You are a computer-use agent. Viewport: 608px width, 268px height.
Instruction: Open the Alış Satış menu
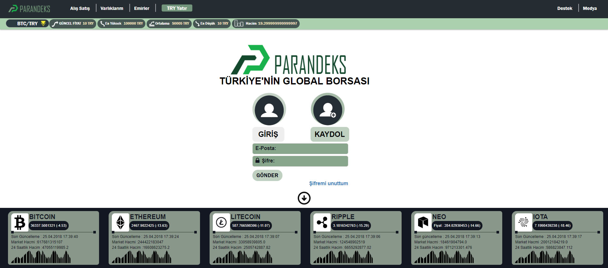click(80, 8)
